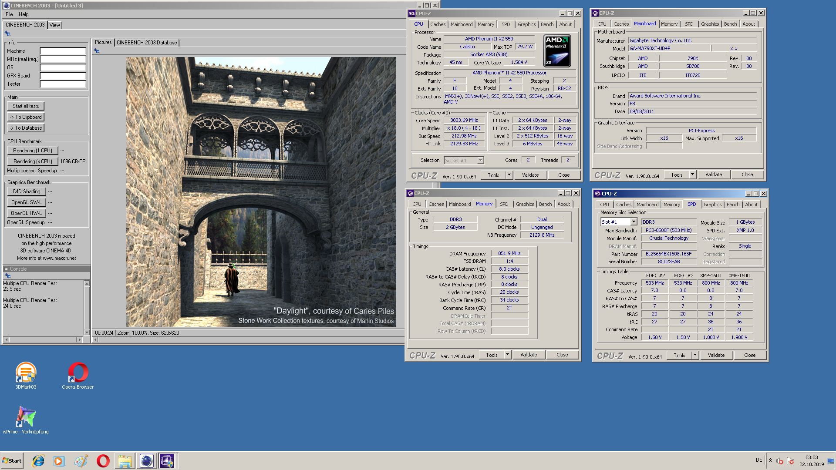The height and width of the screenshot is (470, 836).
Task: Run Rendering (1 CPU) benchmark
Action: [x=33, y=151]
